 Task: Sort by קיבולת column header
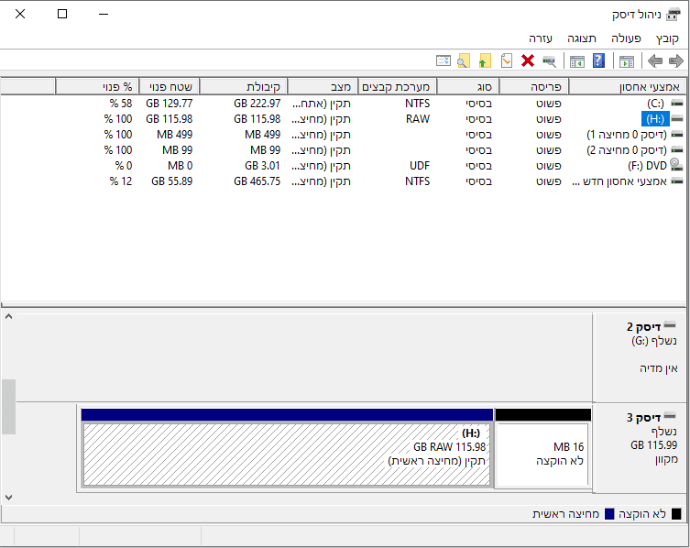(244, 86)
